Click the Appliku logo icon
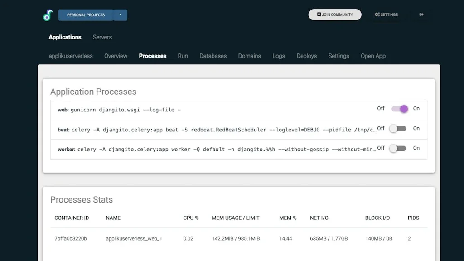The image size is (464, 261). [x=48, y=14]
